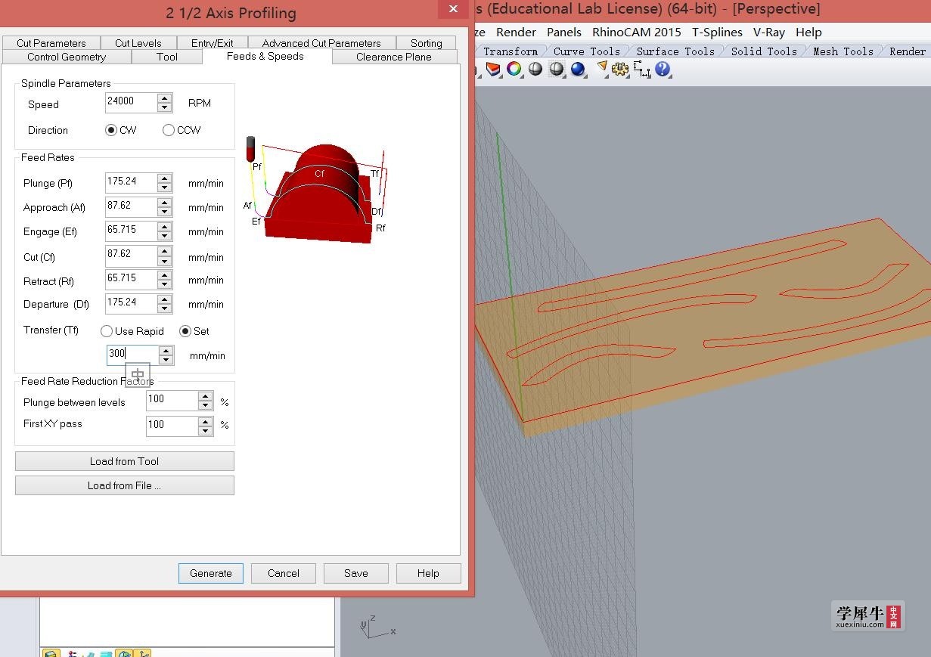Open the Panels menu

(564, 32)
